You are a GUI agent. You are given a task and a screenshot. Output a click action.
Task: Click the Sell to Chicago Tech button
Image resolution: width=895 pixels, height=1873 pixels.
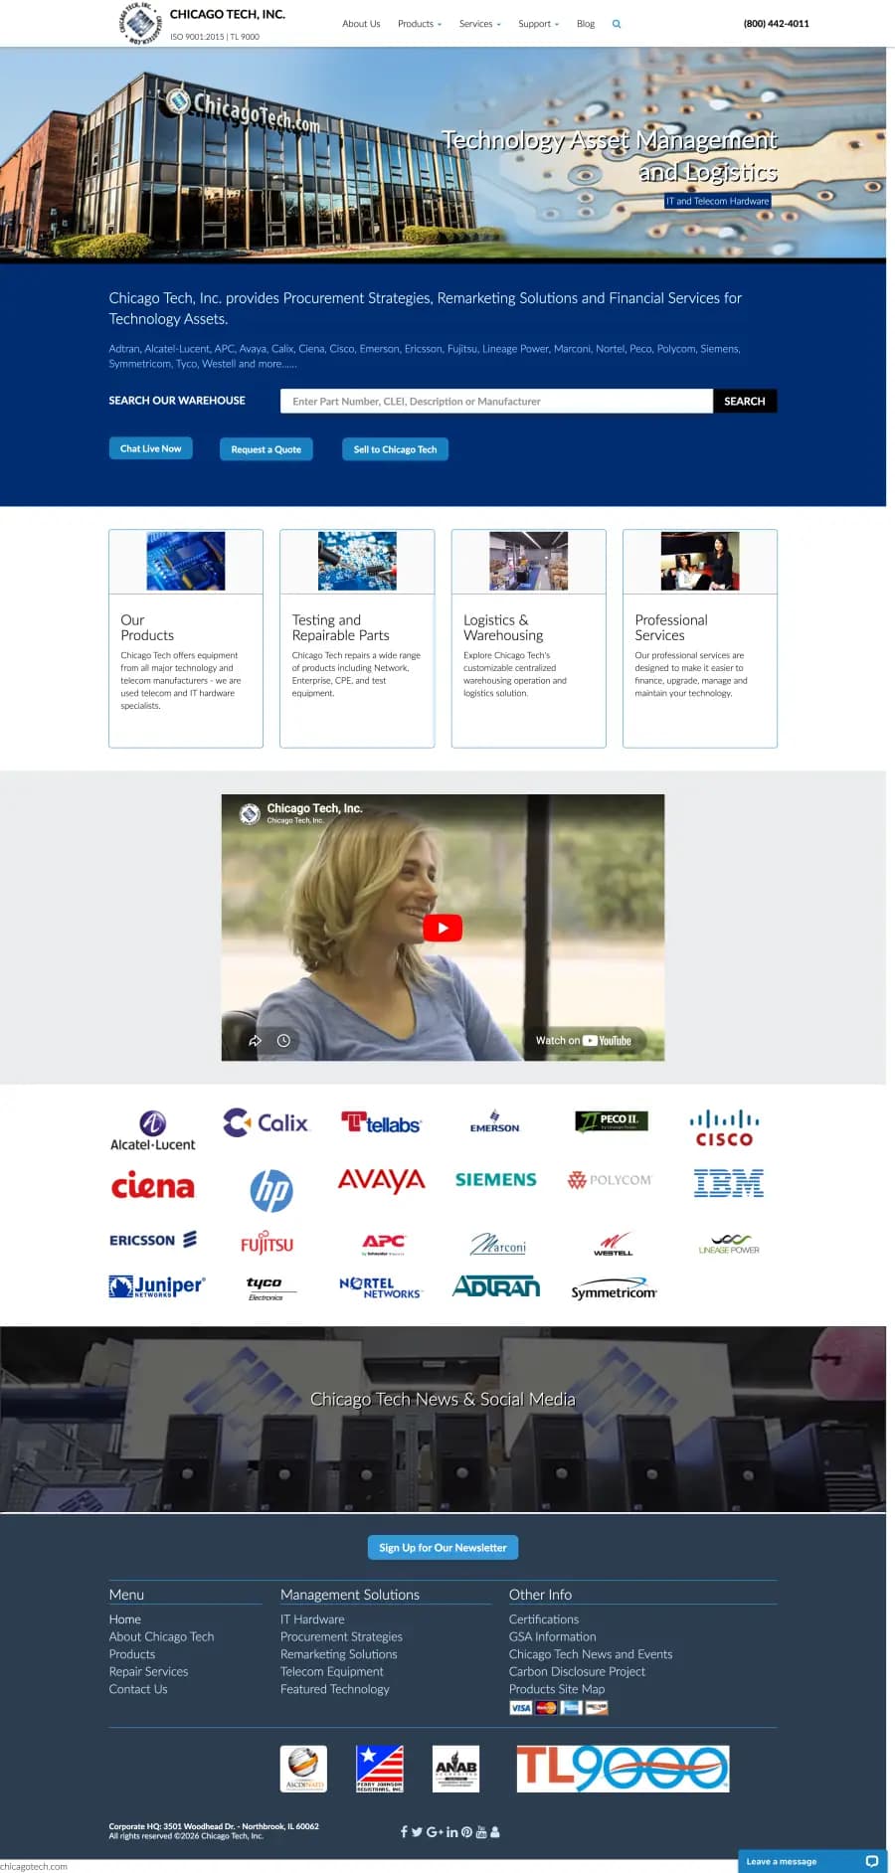pos(395,449)
